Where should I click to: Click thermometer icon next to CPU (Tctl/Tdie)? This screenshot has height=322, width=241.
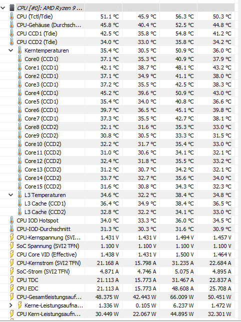coord(11,16)
